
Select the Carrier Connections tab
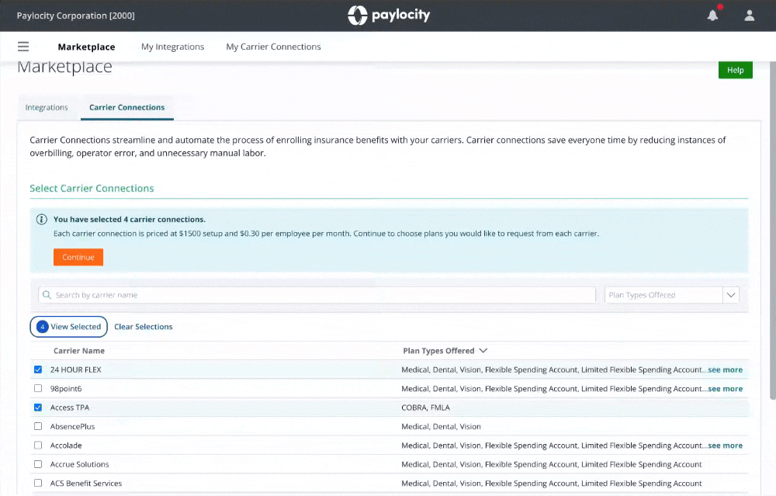[x=127, y=107]
